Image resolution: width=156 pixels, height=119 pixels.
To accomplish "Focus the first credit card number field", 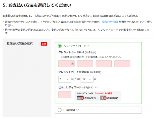I will click(66, 64).
